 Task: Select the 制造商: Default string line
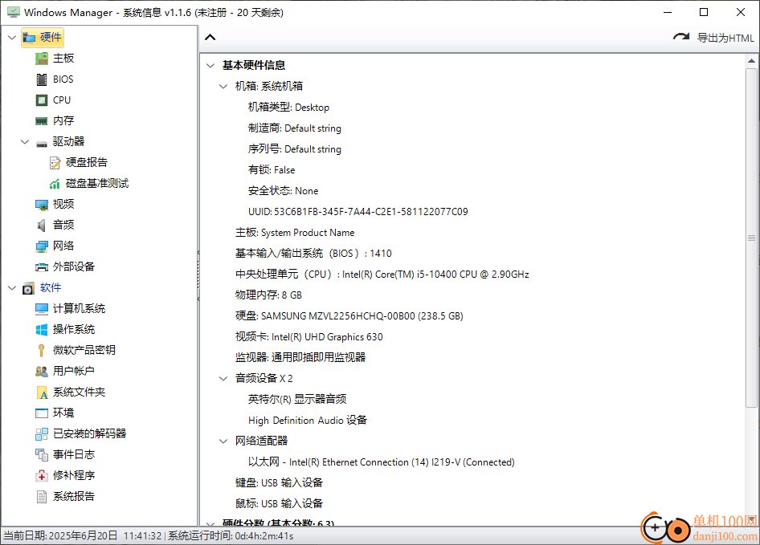coord(294,128)
